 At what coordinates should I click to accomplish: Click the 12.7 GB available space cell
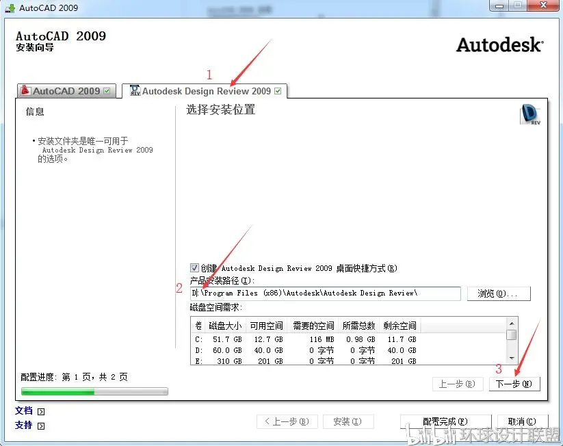[x=268, y=339]
